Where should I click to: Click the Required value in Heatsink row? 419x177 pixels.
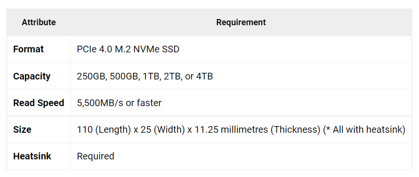(x=95, y=156)
